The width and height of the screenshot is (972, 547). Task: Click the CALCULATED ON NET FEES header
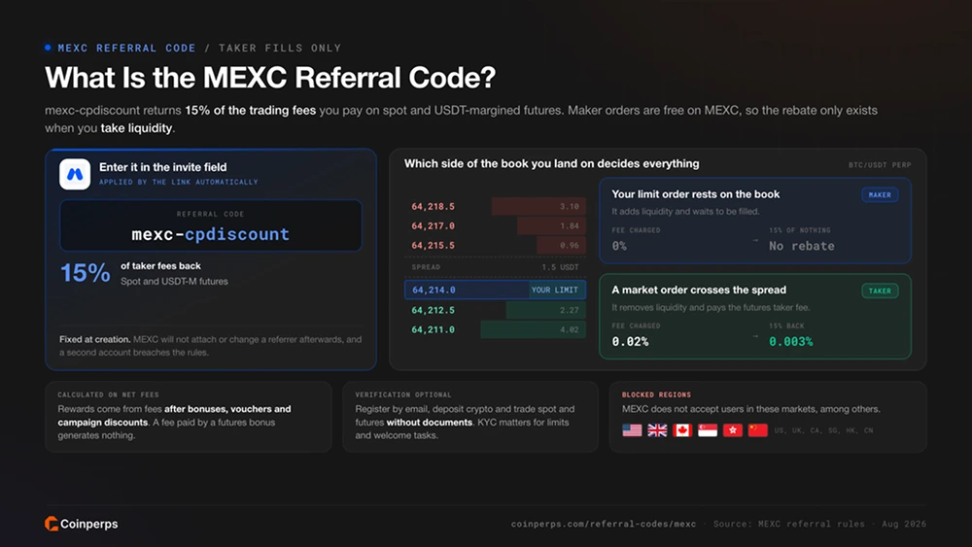tap(109, 394)
